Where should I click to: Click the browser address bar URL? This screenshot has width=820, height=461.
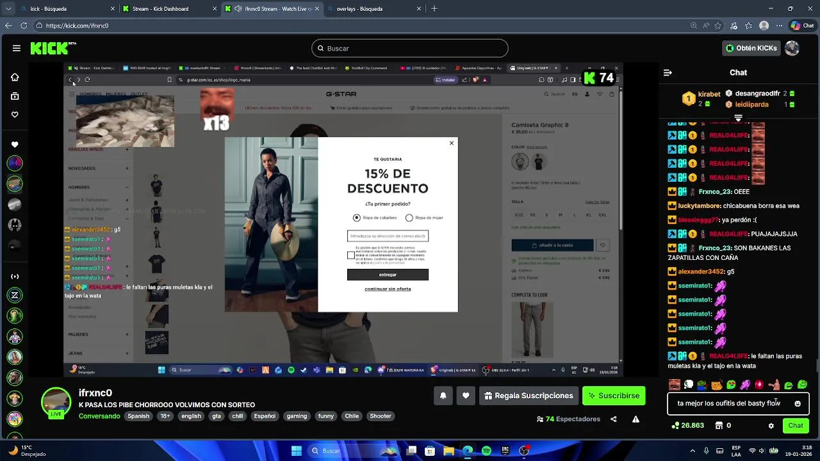pyautogui.click(x=77, y=26)
